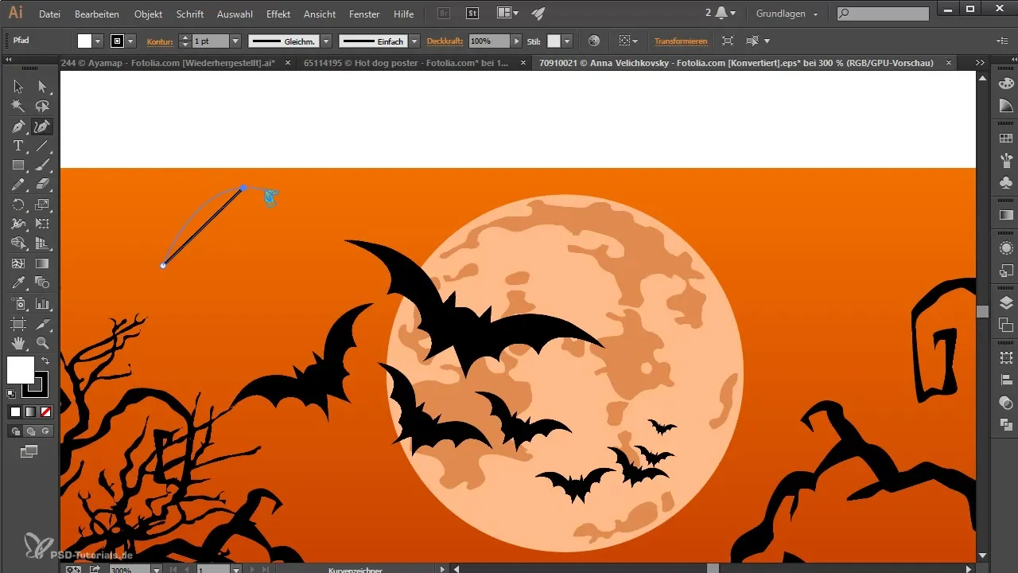Select the Hand tool

[x=18, y=343]
